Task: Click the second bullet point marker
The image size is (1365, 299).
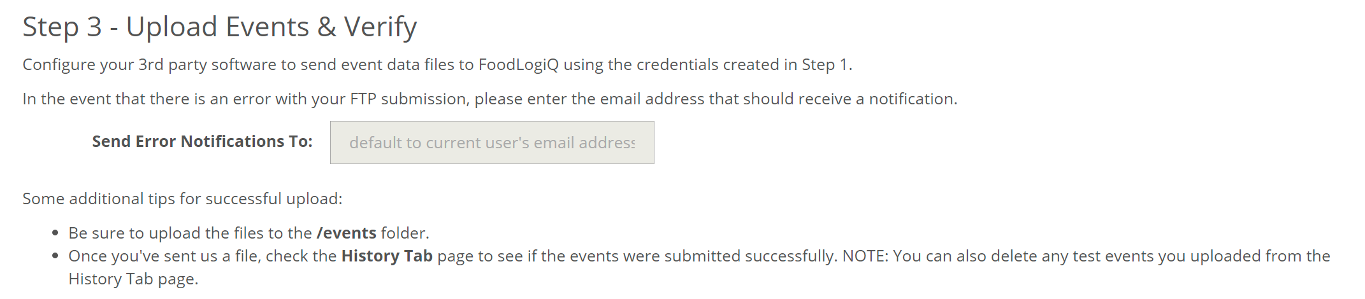Action: [x=55, y=256]
